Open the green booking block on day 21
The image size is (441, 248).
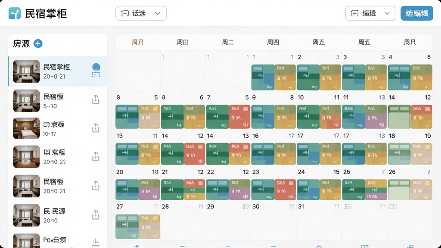[172, 189]
